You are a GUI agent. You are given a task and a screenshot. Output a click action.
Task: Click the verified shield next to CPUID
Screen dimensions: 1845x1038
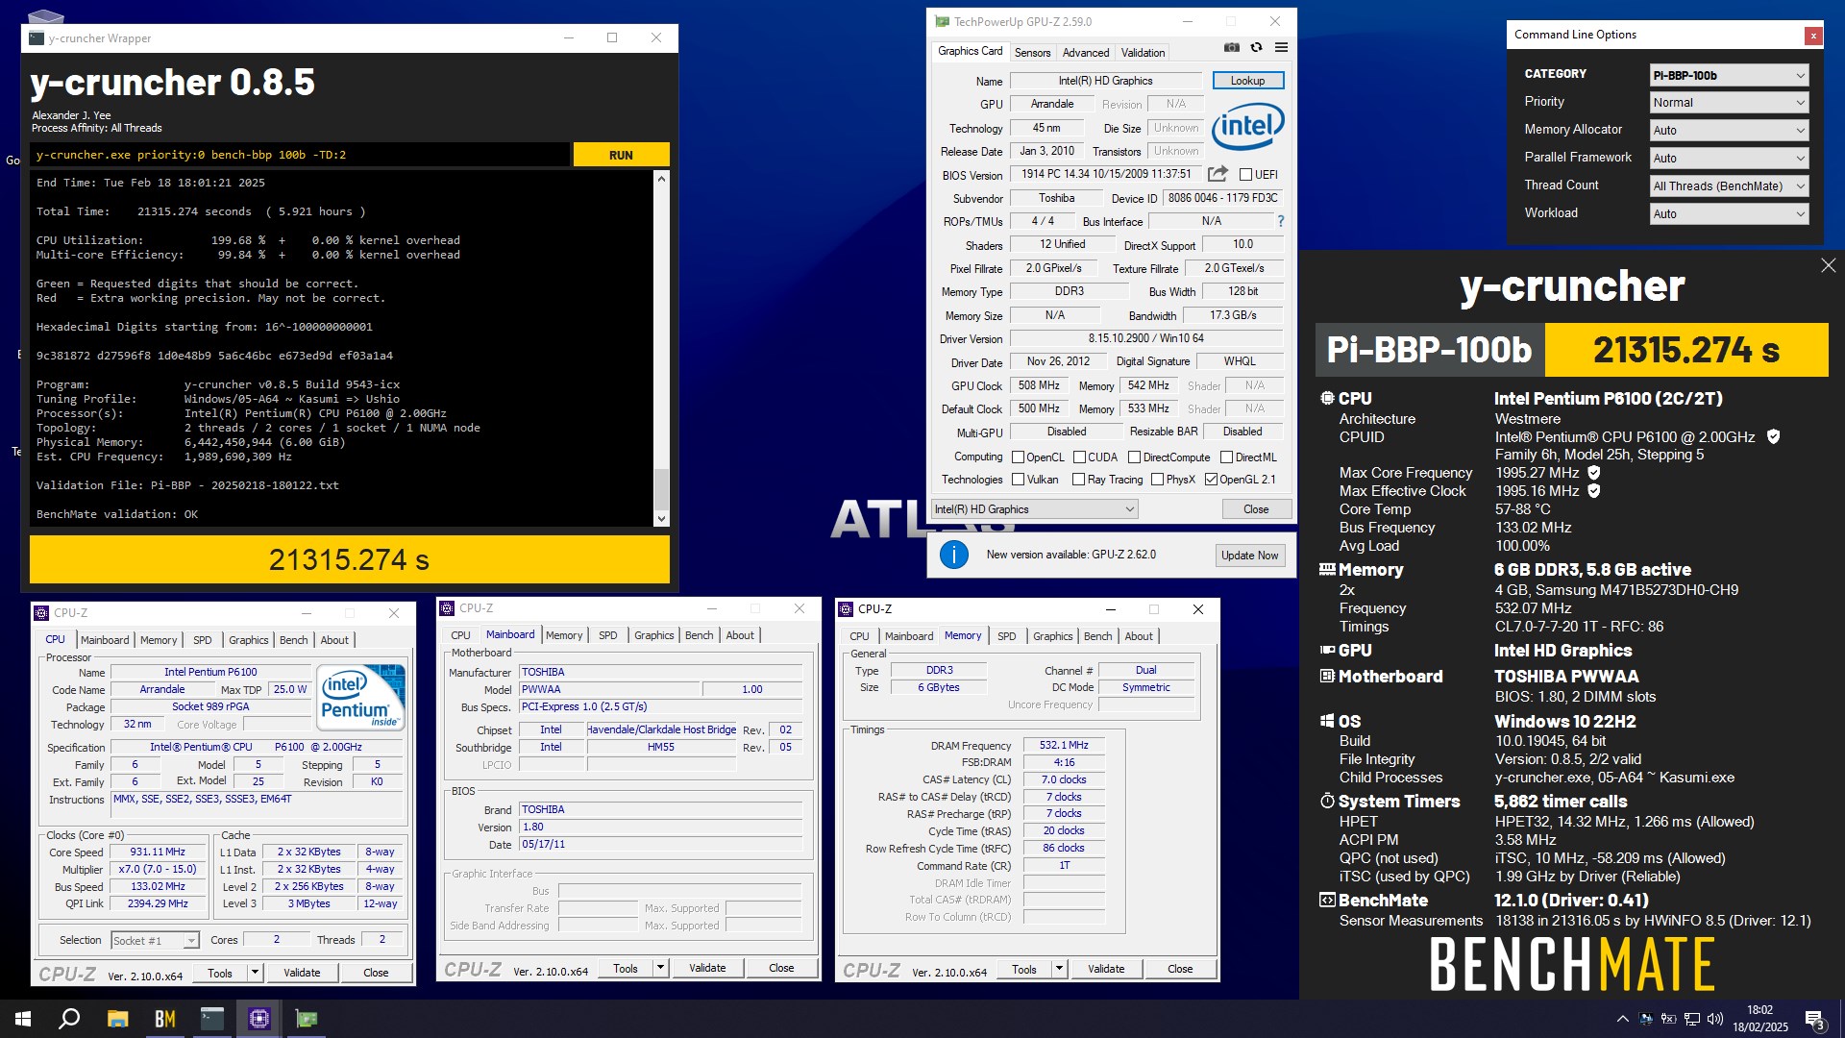(1773, 436)
